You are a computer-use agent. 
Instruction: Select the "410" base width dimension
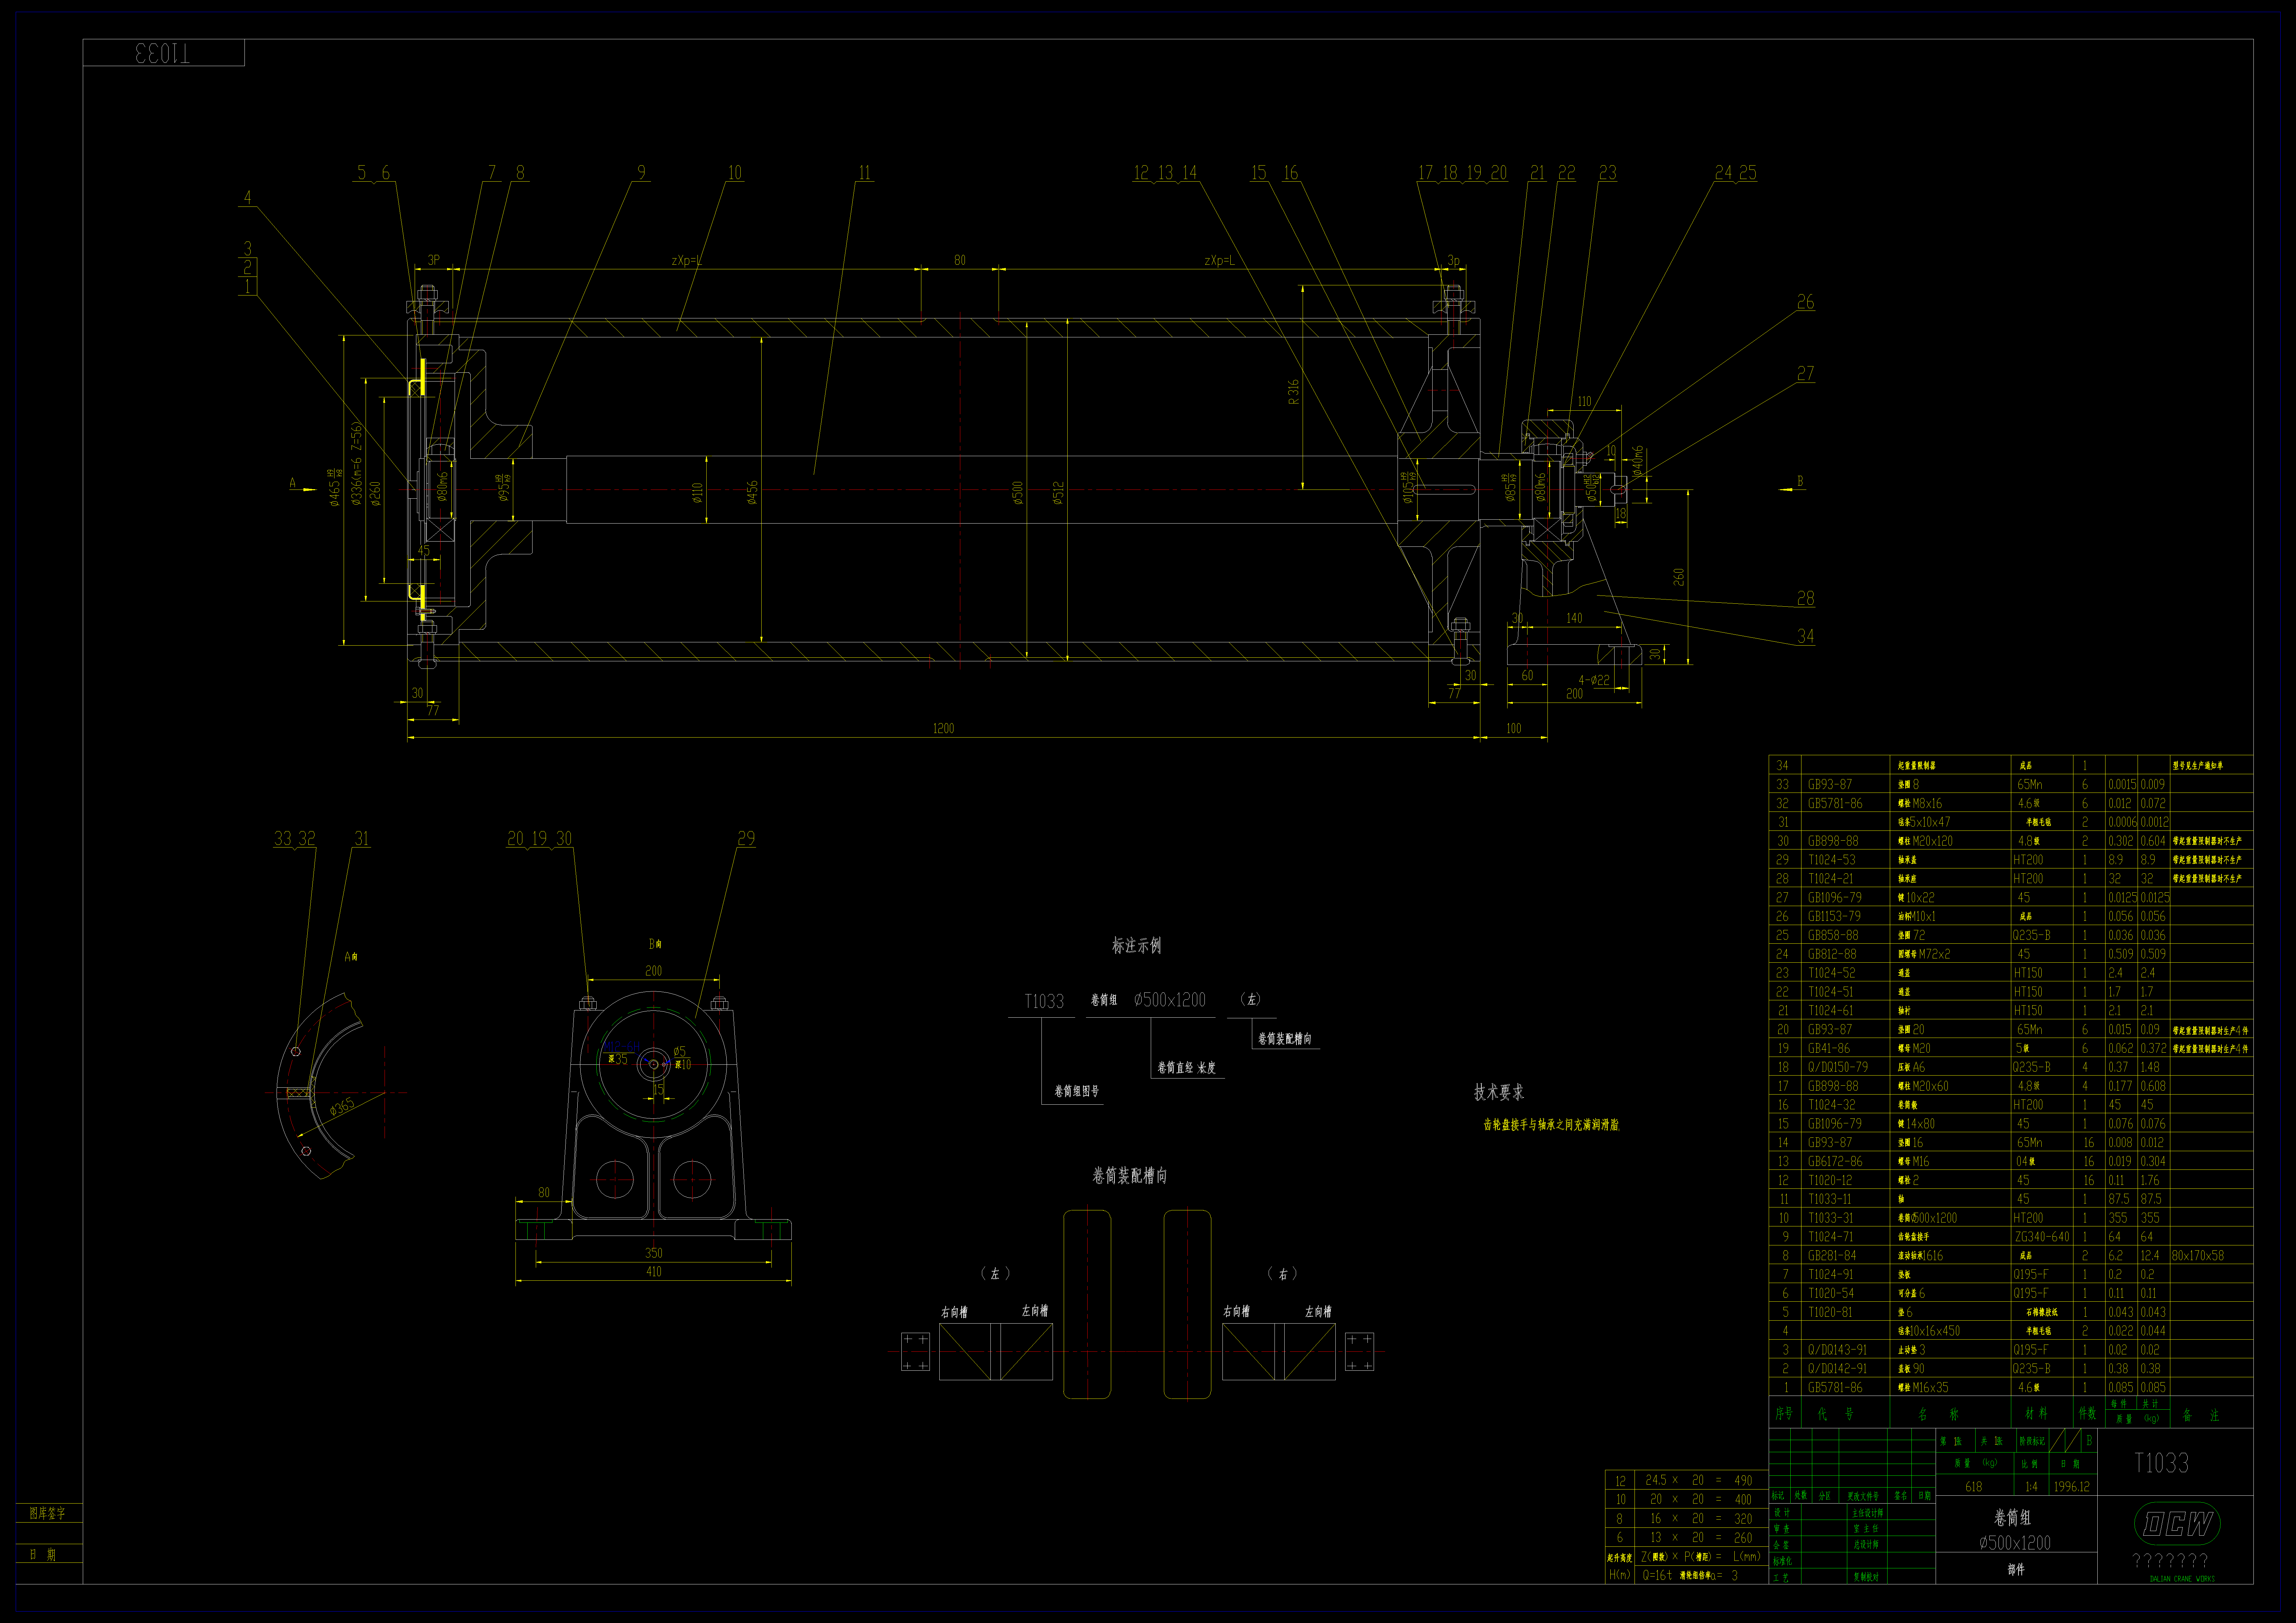[654, 1272]
